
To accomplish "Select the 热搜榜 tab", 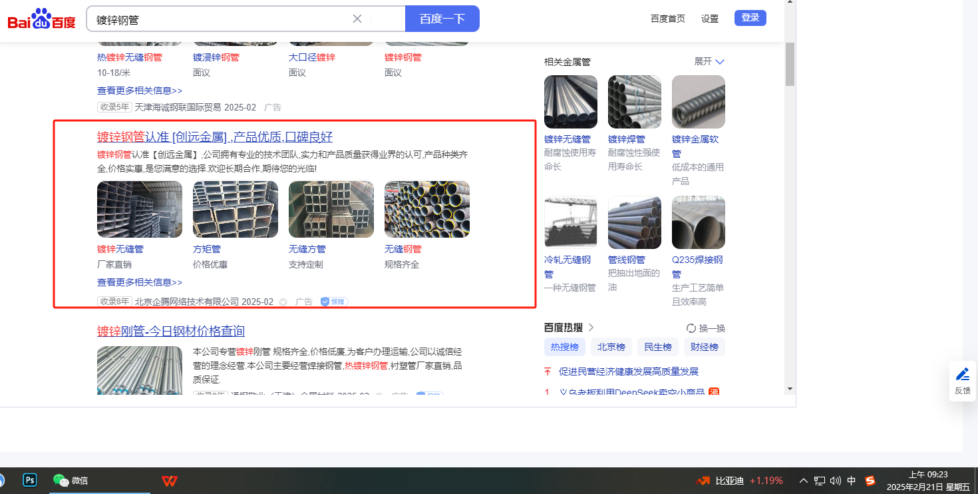I will [565, 347].
